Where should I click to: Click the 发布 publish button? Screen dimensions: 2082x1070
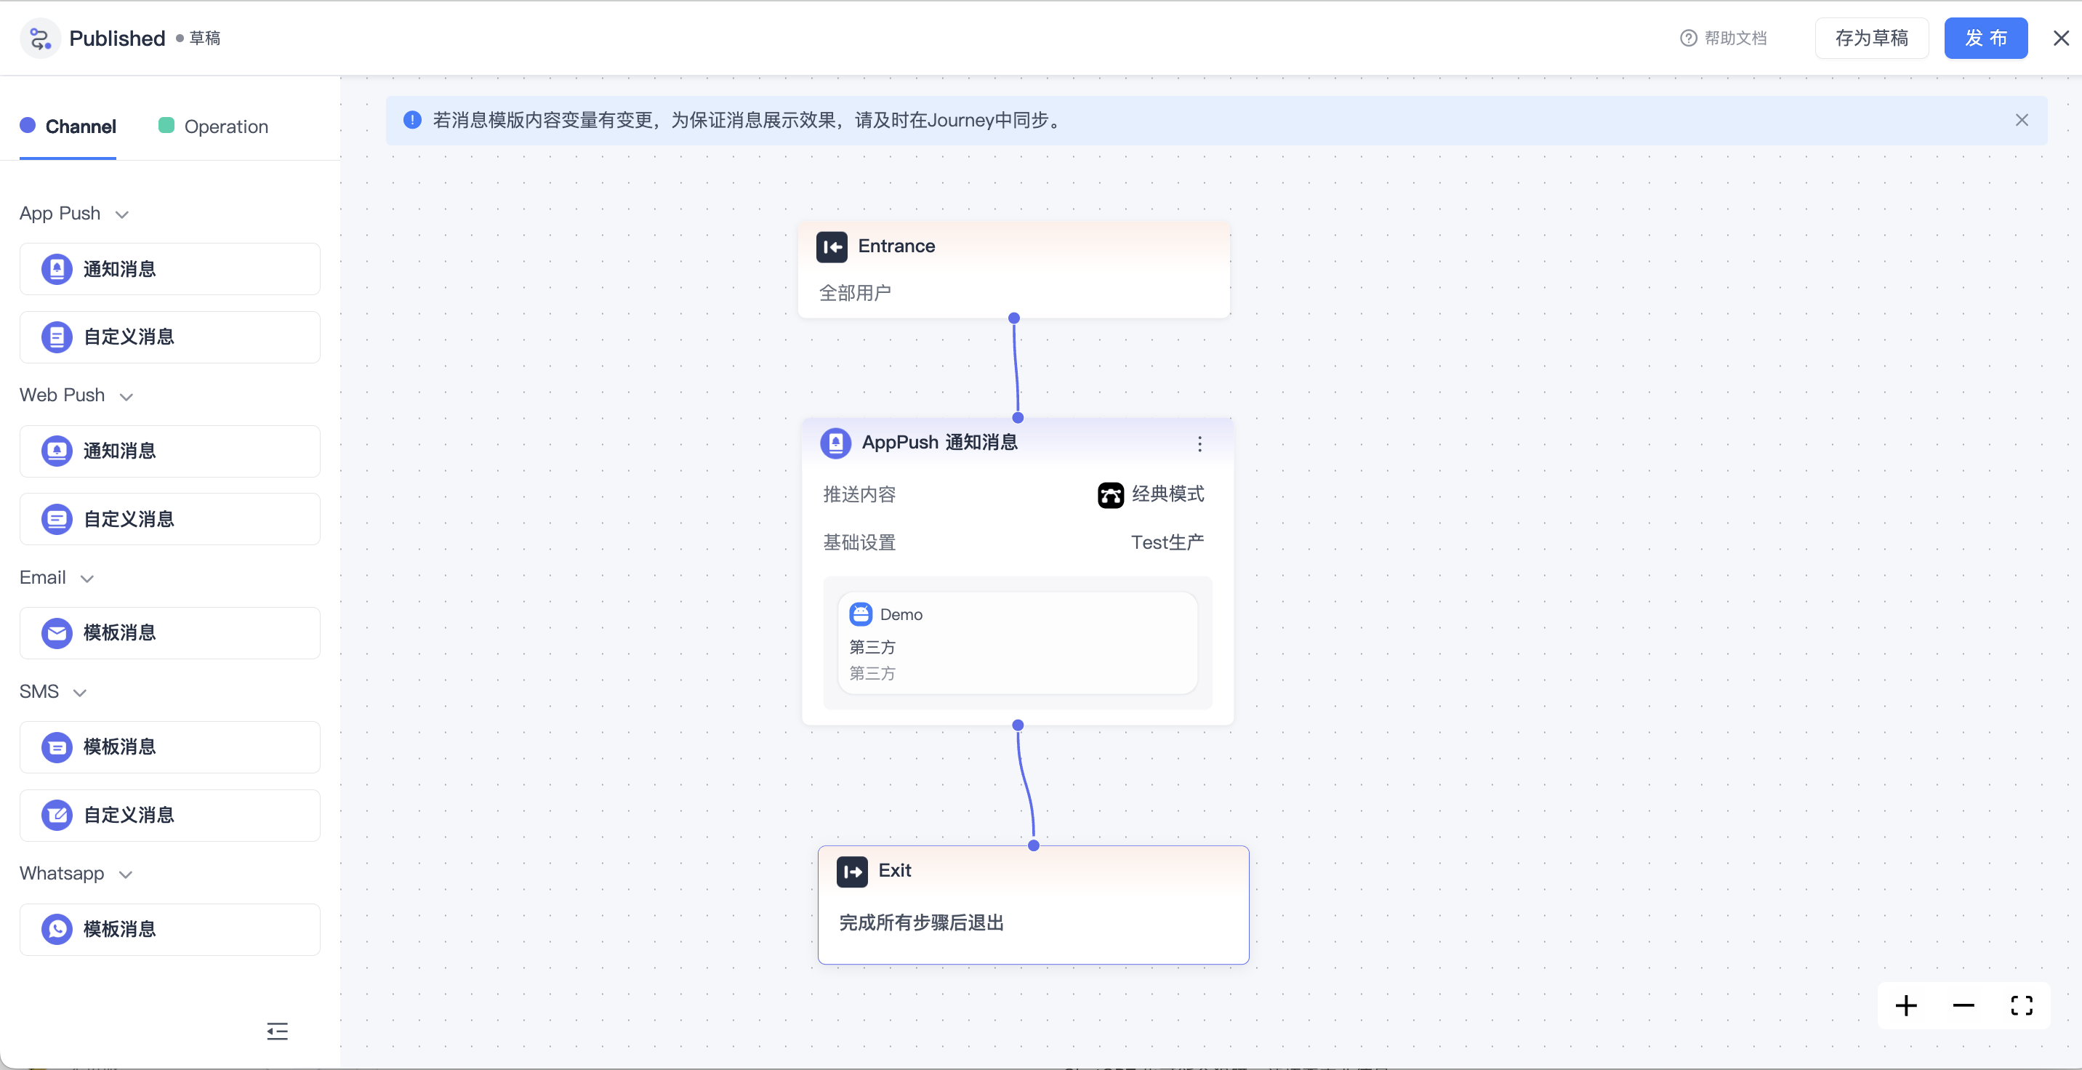1985,38
